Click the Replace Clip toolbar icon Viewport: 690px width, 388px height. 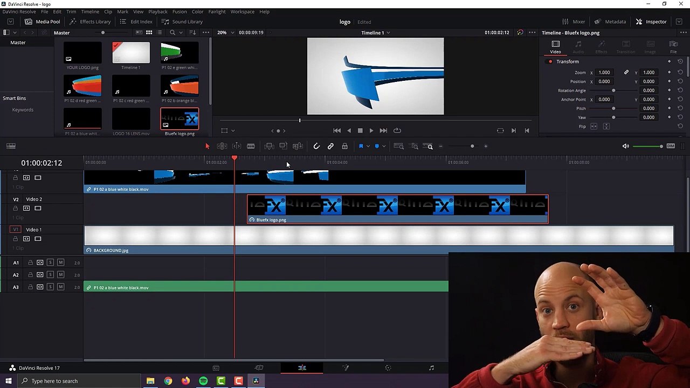click(298, 146)
